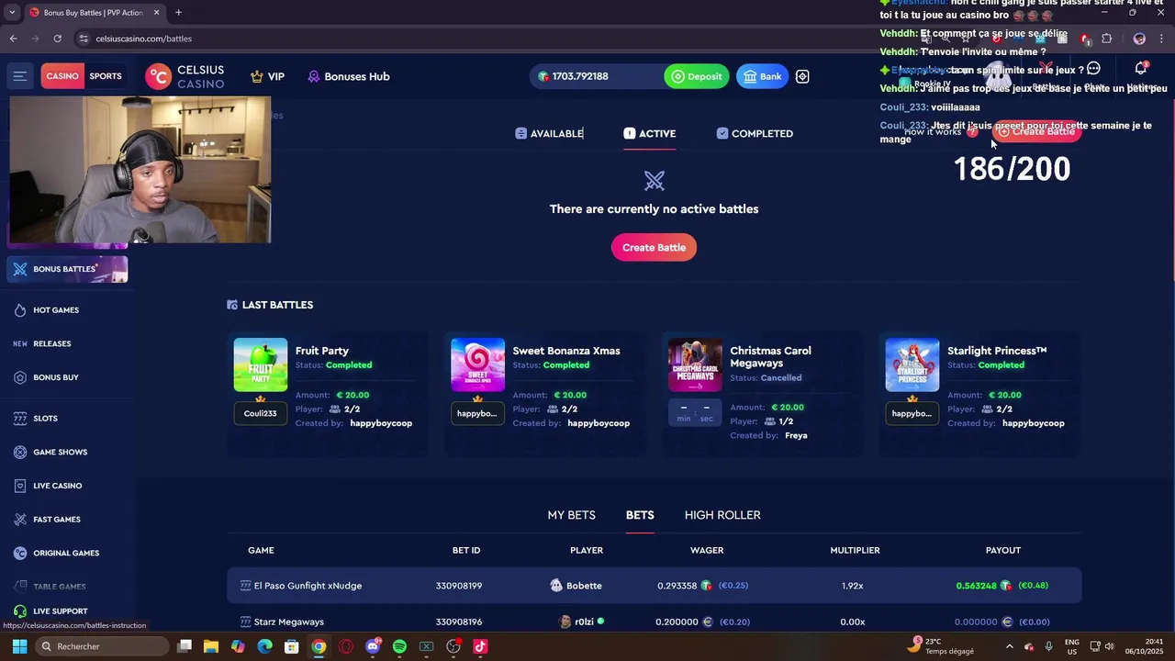
Task: Open the El Paso Gunfight xNudge row
Action: 655,586
